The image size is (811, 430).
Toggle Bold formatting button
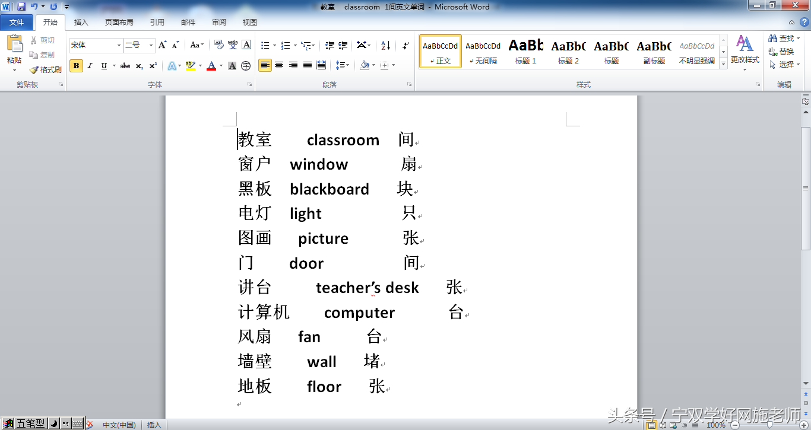[x=76, y=66]
